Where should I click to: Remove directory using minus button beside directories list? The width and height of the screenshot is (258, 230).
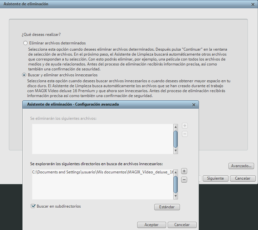(184, 180)
